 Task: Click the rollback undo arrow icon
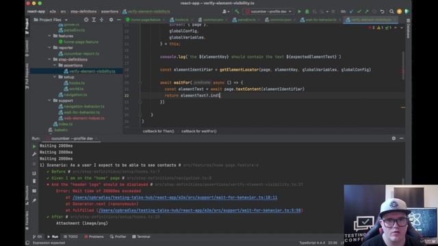(382, 12)
